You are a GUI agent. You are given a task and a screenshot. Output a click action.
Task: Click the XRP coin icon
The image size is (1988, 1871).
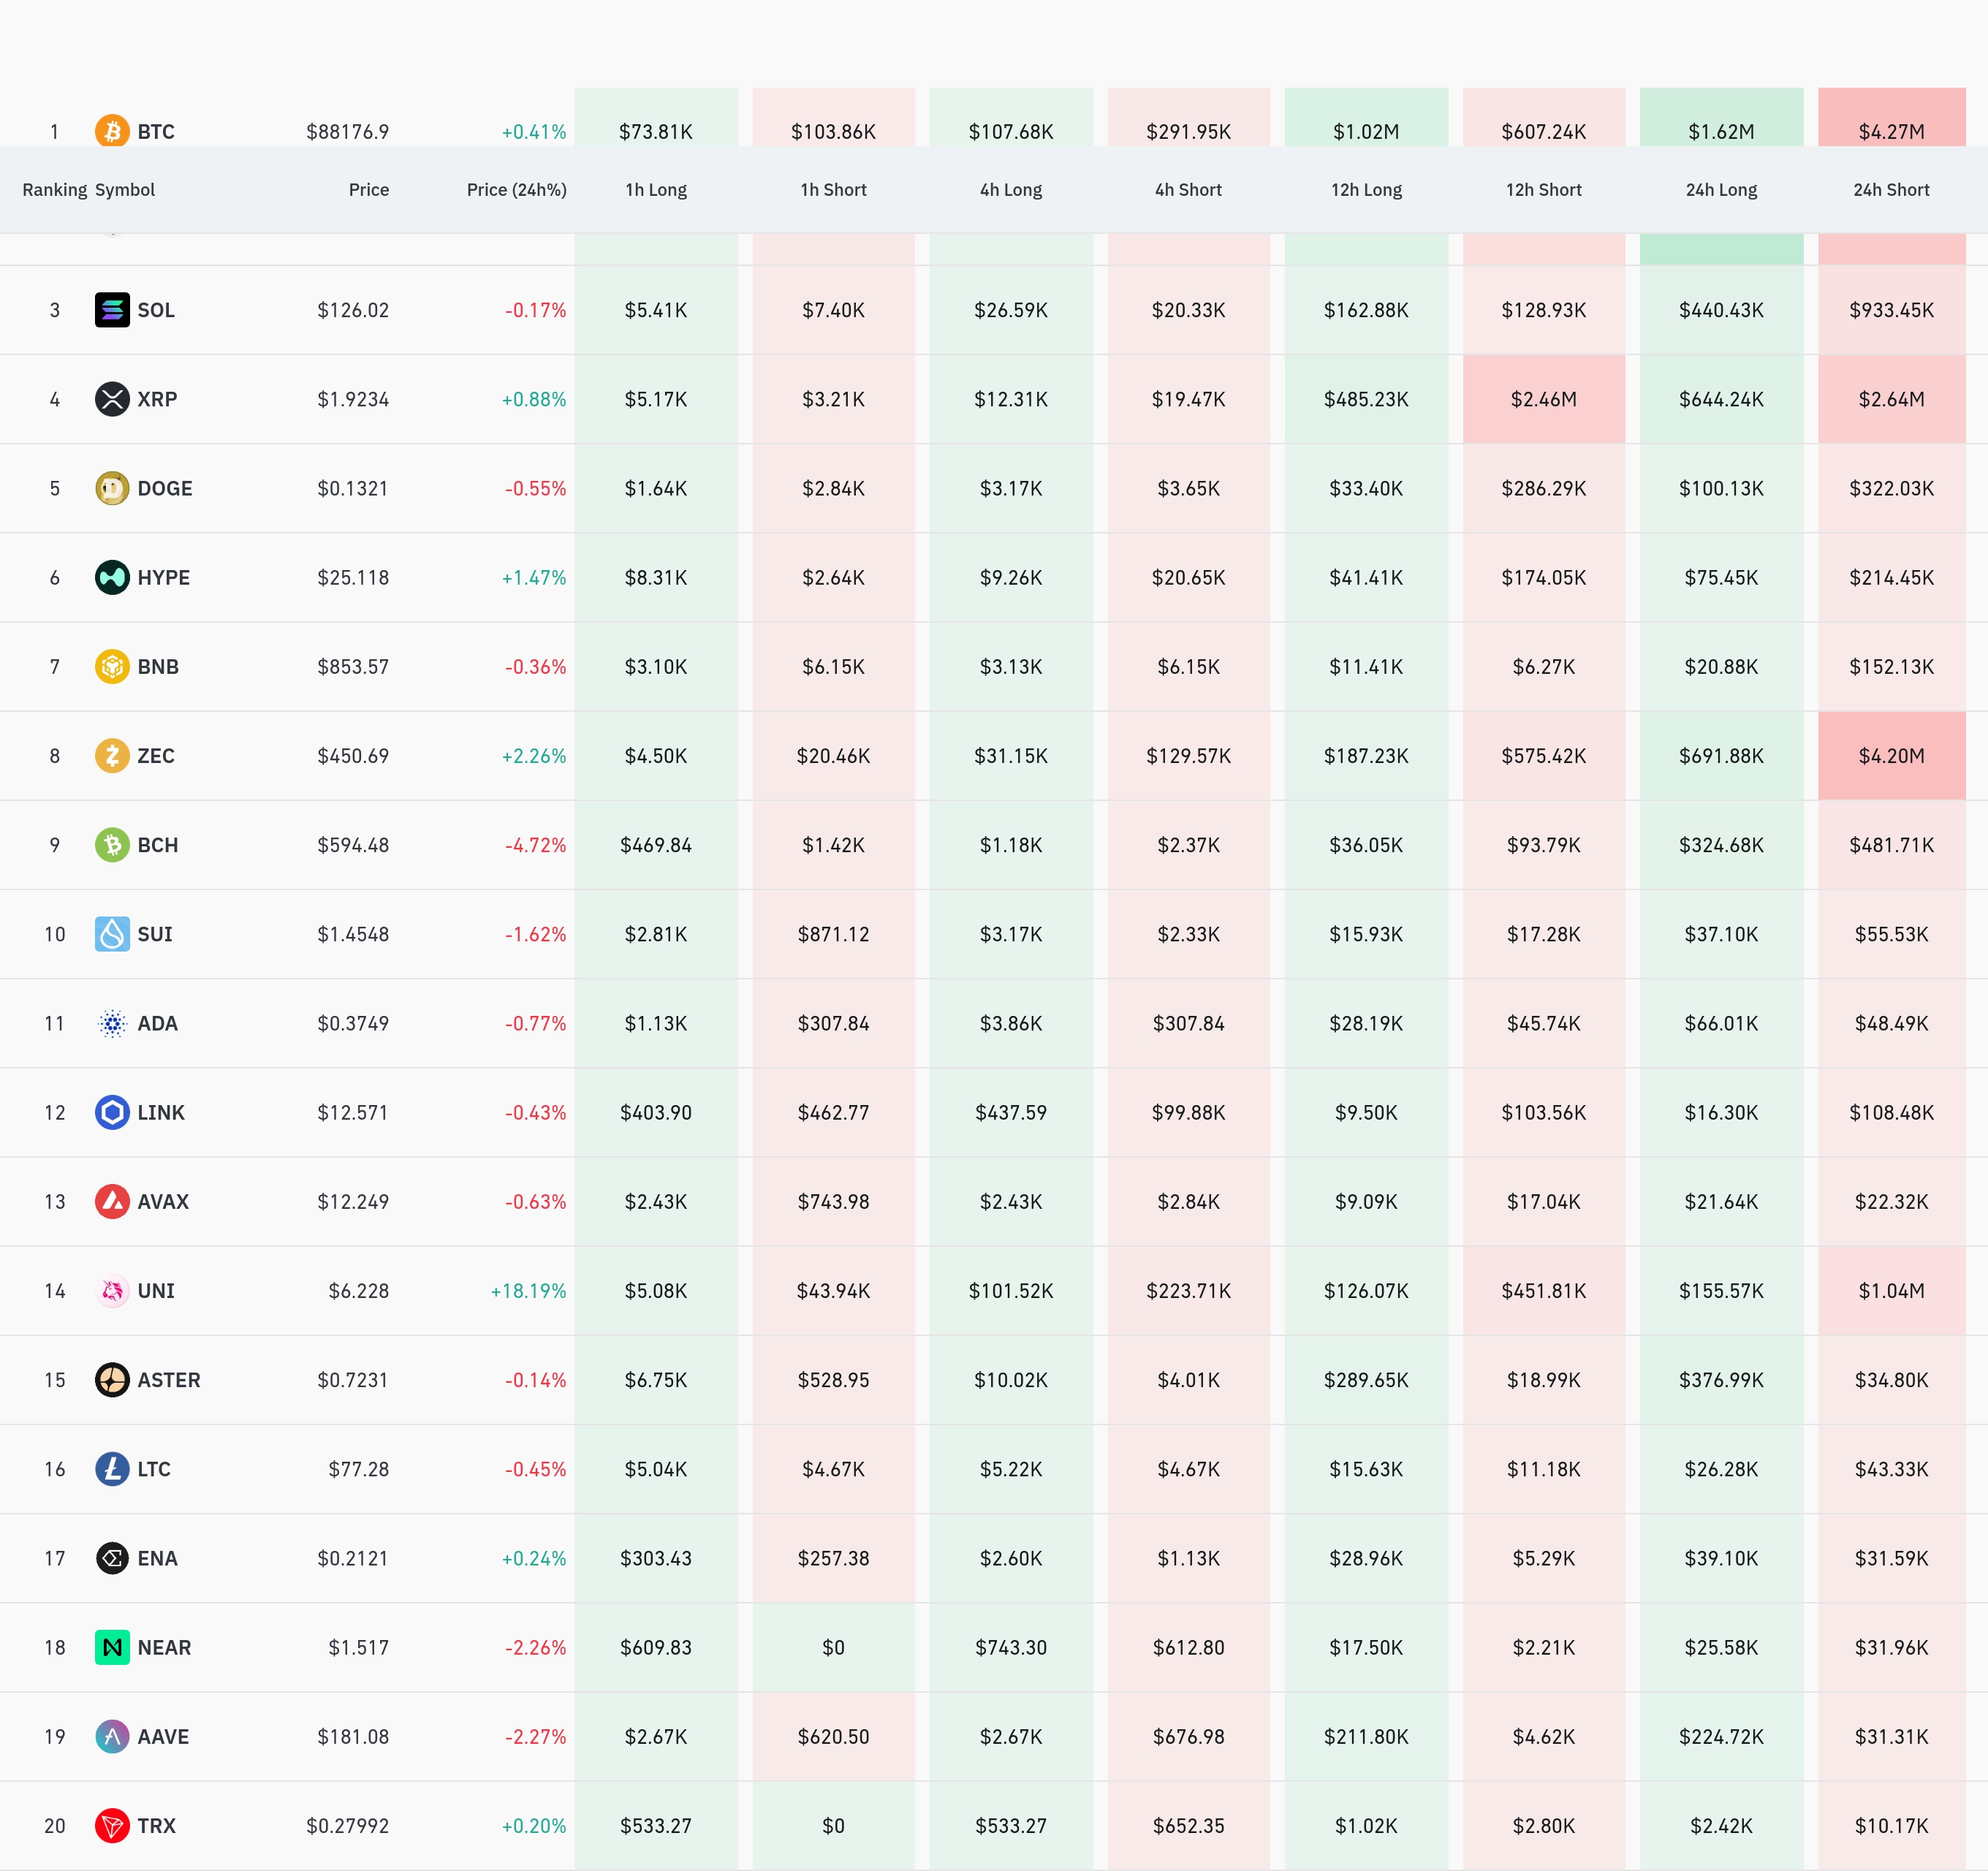(x=112, y=399)
